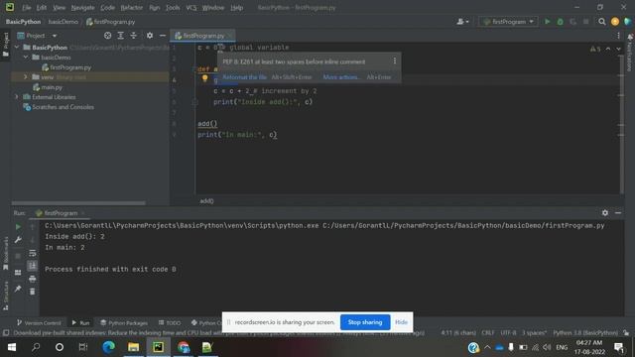Click the warnings count indicator
Screen dimensions: 635x357
pos(595,49)
